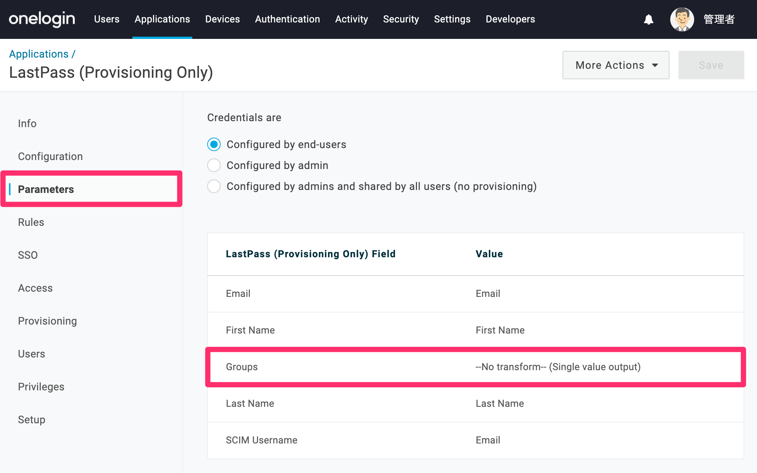757x473 pixels.
Task: Open the Configuration sidebar tab
Action: (50, 156)
